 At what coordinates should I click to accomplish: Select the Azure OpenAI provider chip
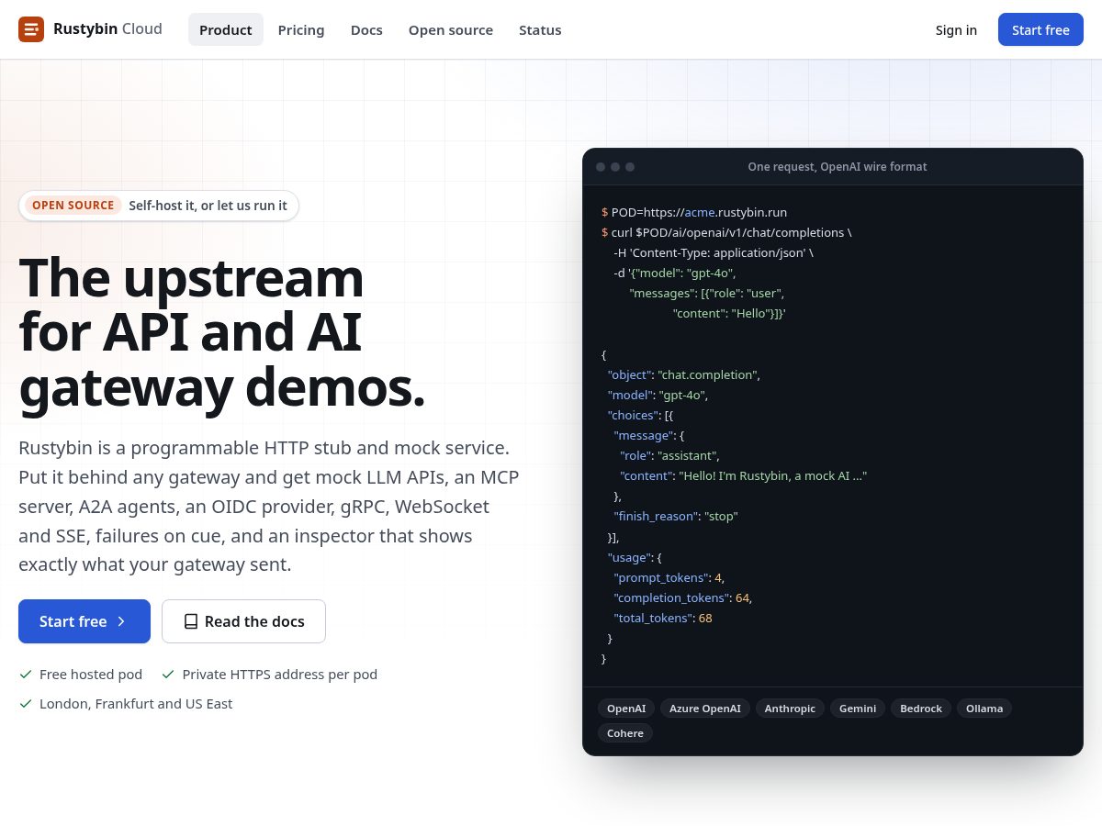coord(705,709)
